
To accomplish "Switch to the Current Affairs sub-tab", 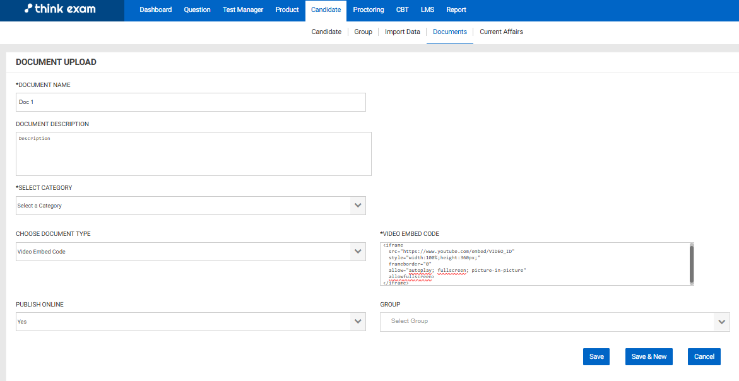I will 501,32.
